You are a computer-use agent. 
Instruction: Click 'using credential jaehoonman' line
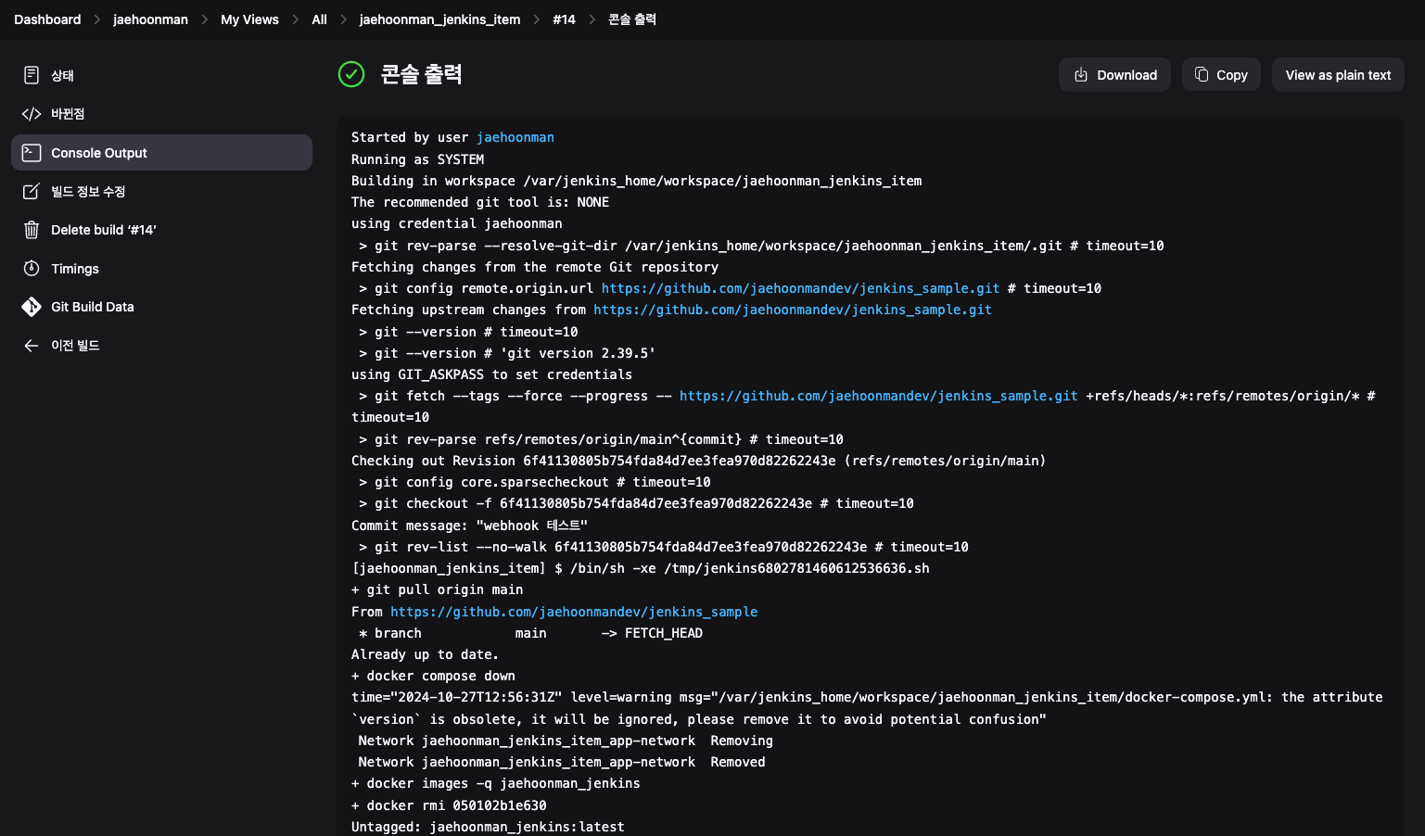click(x=456, y=223)
